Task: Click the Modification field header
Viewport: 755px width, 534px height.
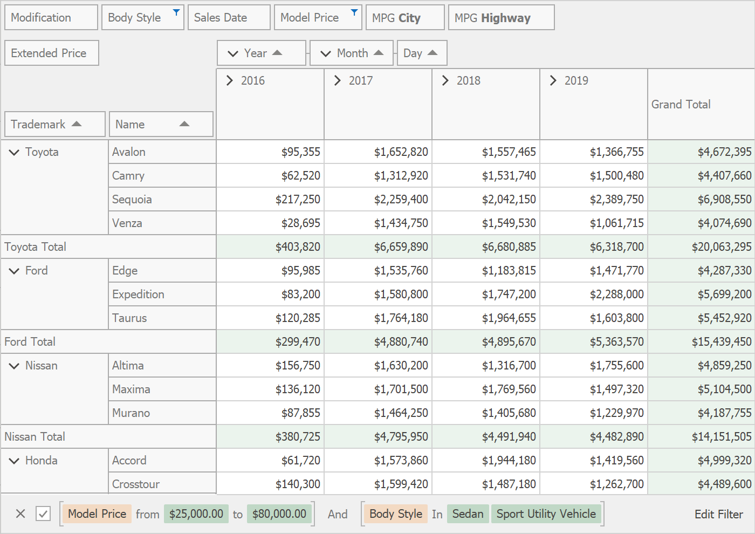Action: click(51, 17)
